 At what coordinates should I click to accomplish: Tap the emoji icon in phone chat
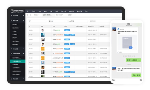[x=141, y=80]
